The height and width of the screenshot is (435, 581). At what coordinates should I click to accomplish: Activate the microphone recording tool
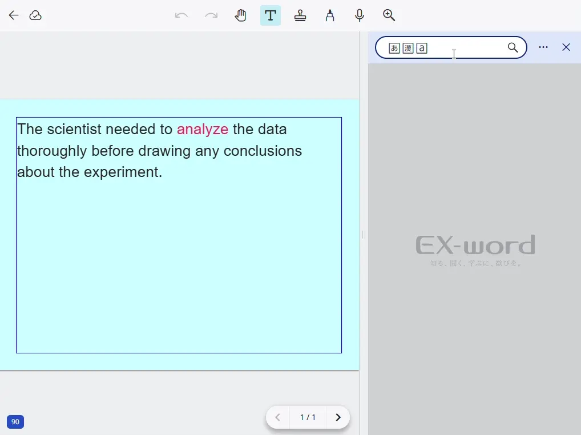point(360,15)
